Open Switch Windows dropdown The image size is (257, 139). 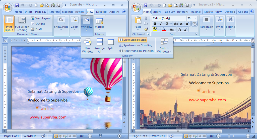pyautogui.click(x=164, y=45)
